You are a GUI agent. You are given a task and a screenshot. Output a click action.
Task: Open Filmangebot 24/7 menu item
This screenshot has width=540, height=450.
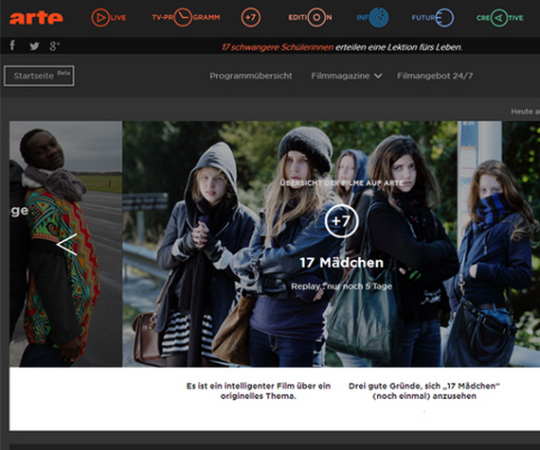[x=435, y=76]
